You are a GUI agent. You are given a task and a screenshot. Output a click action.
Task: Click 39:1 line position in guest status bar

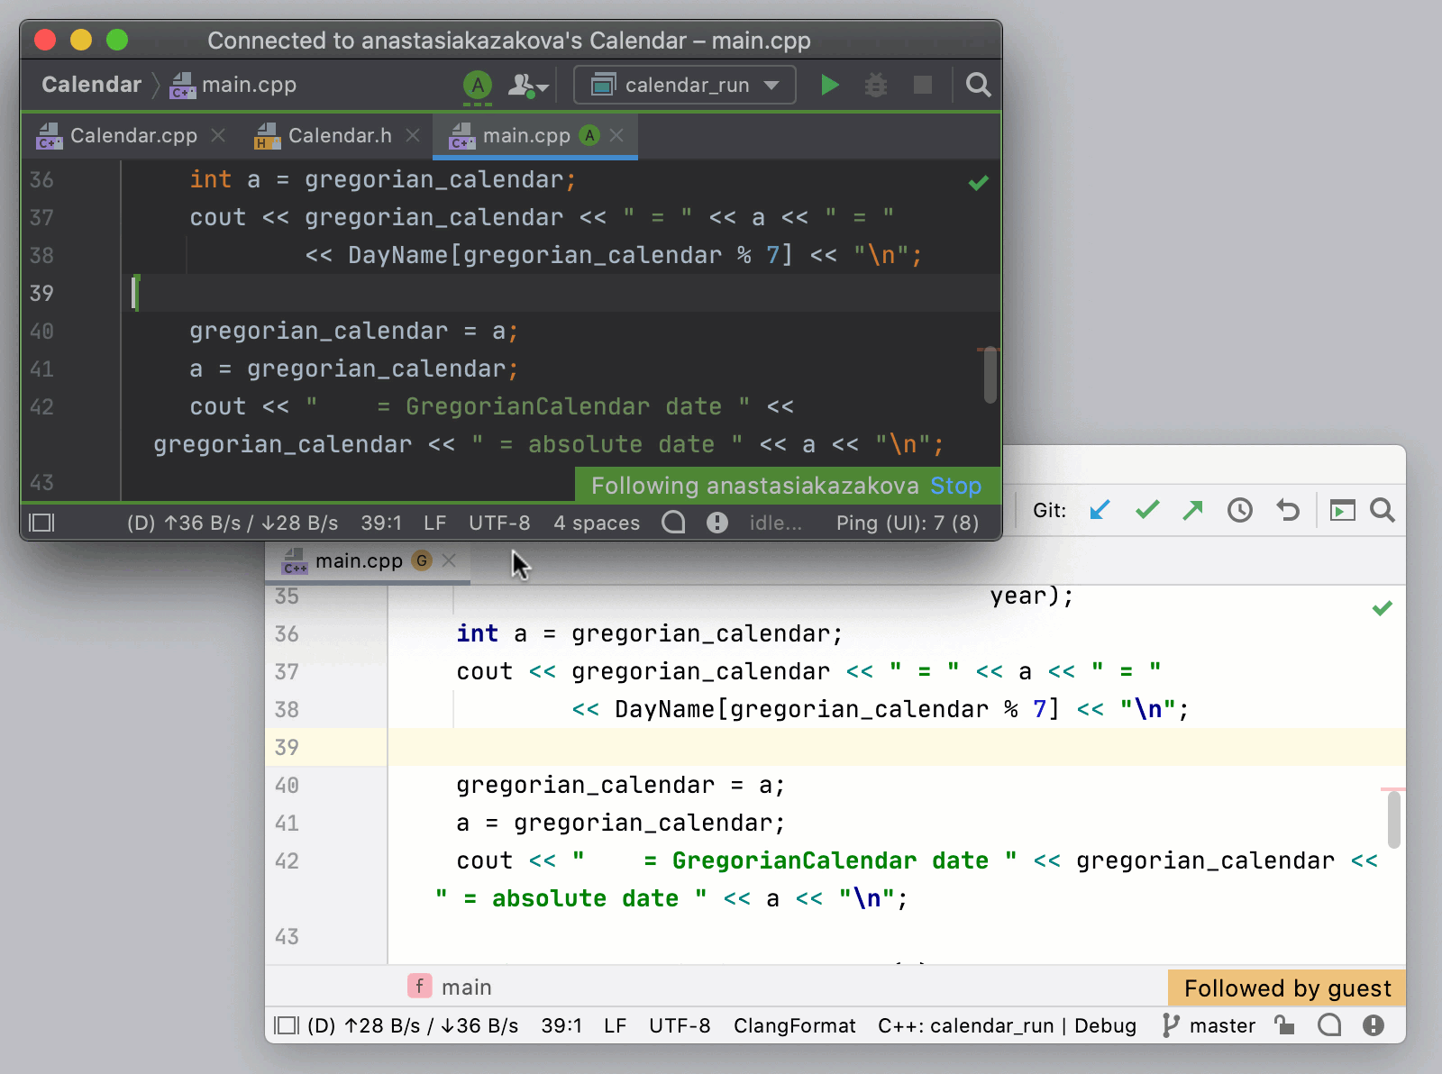381,523
